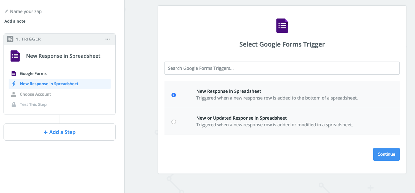The image size is (415, 193).
Task: Click the Continue button
Action: (386, 154)
